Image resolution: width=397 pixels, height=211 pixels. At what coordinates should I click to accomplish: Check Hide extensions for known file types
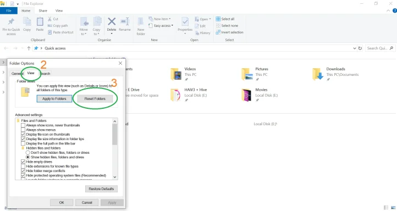pyautogui.click(x=23, y=166)
